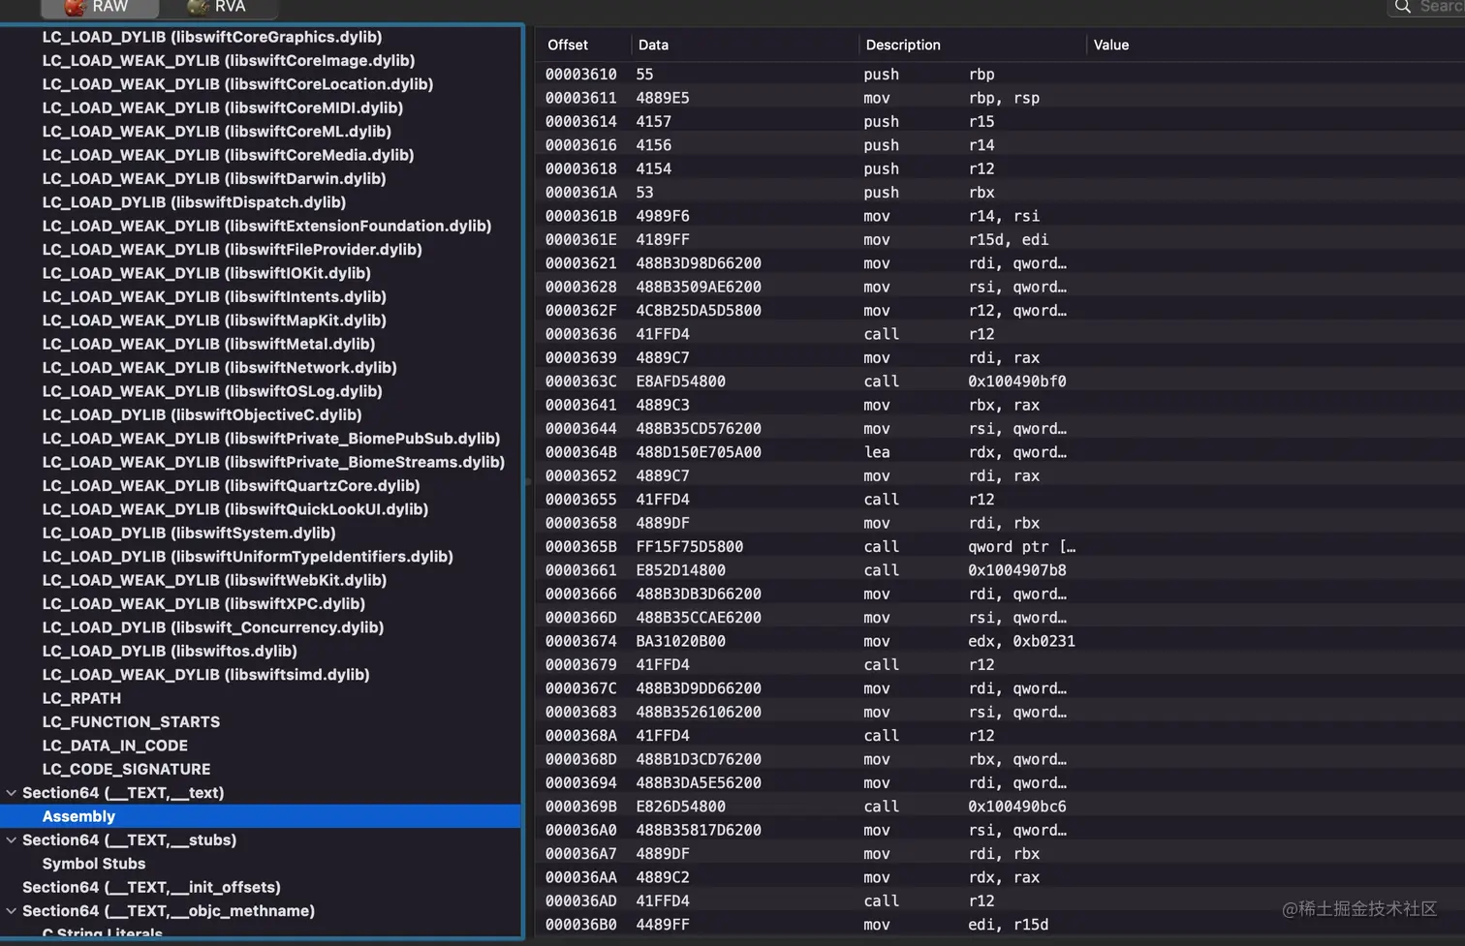Switch to the RVA tab

pyautogui.click(x=218, y=8)
